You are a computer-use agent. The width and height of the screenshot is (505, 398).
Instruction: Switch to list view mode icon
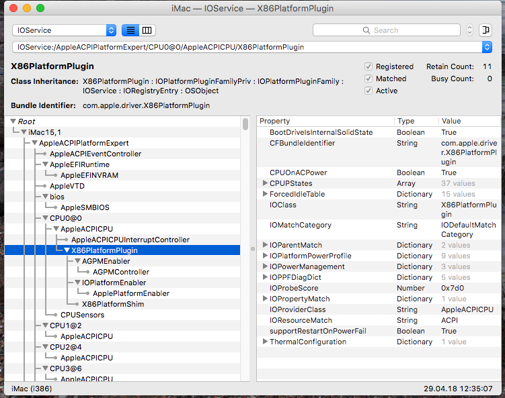tap(130, 30)
